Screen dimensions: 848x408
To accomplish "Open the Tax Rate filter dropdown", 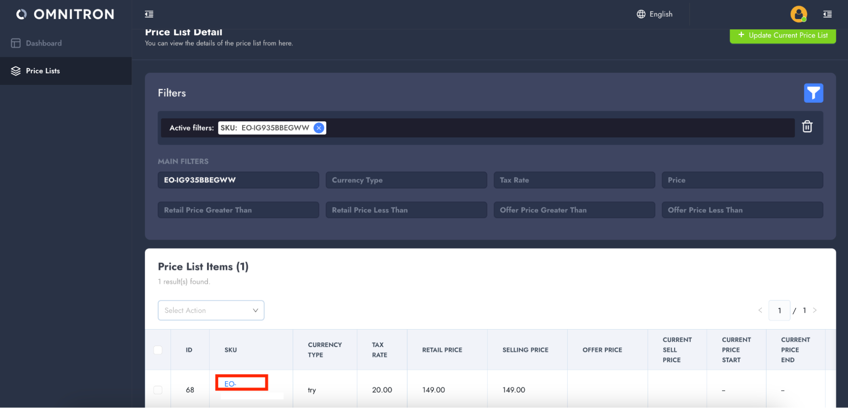I will [574, 180].
